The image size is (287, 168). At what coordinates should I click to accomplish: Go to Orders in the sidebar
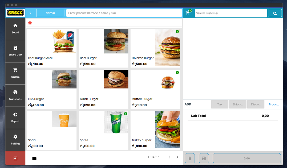click(x=15, y=73)
